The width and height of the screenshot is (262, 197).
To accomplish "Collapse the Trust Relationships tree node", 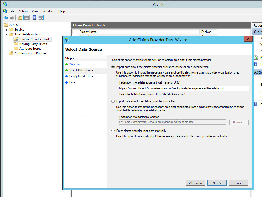I will [6, 34].
